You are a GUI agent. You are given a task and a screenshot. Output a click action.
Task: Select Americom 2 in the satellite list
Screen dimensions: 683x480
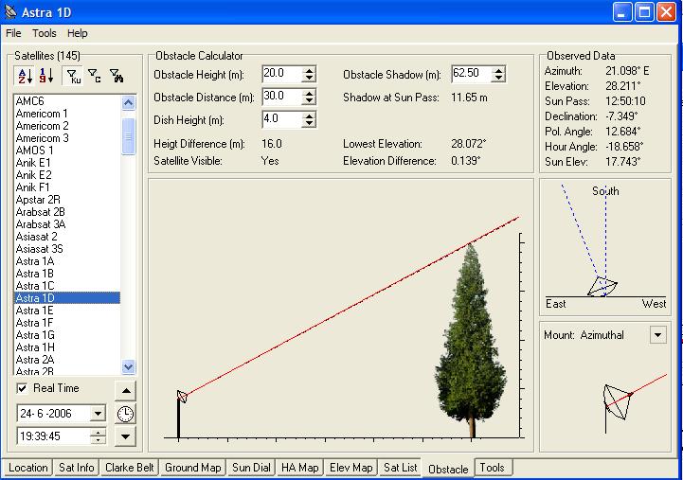click(x=67, y=126)
